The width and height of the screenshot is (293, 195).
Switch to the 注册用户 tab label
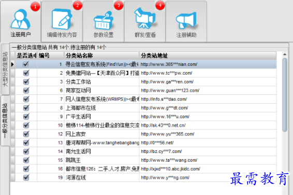(x=21, y=35)
